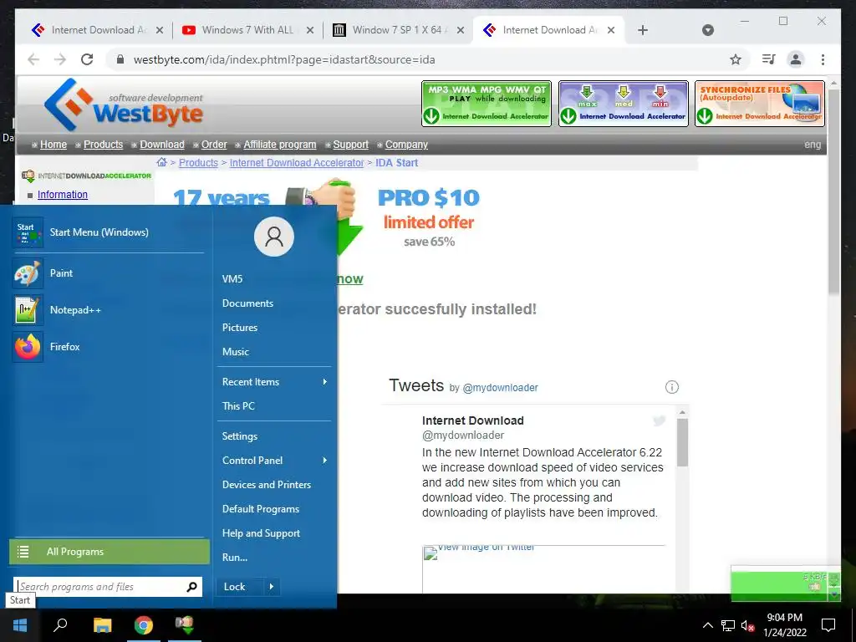The width and height of the screenshot is (856, 642).
Task: Open the Run... dialog
Action: 235,558
